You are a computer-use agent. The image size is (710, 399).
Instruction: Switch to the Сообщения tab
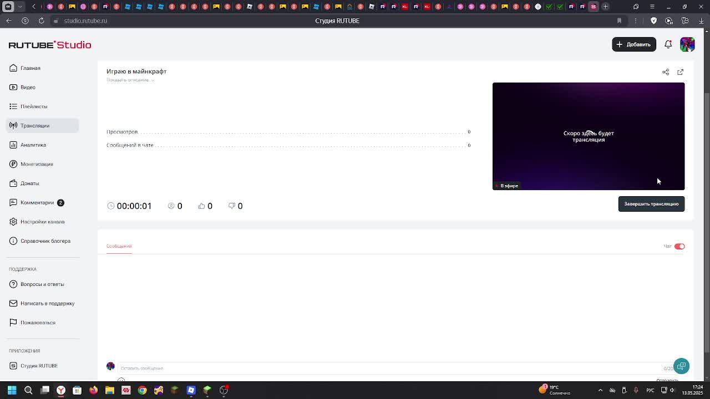click(x=119, y=246)
